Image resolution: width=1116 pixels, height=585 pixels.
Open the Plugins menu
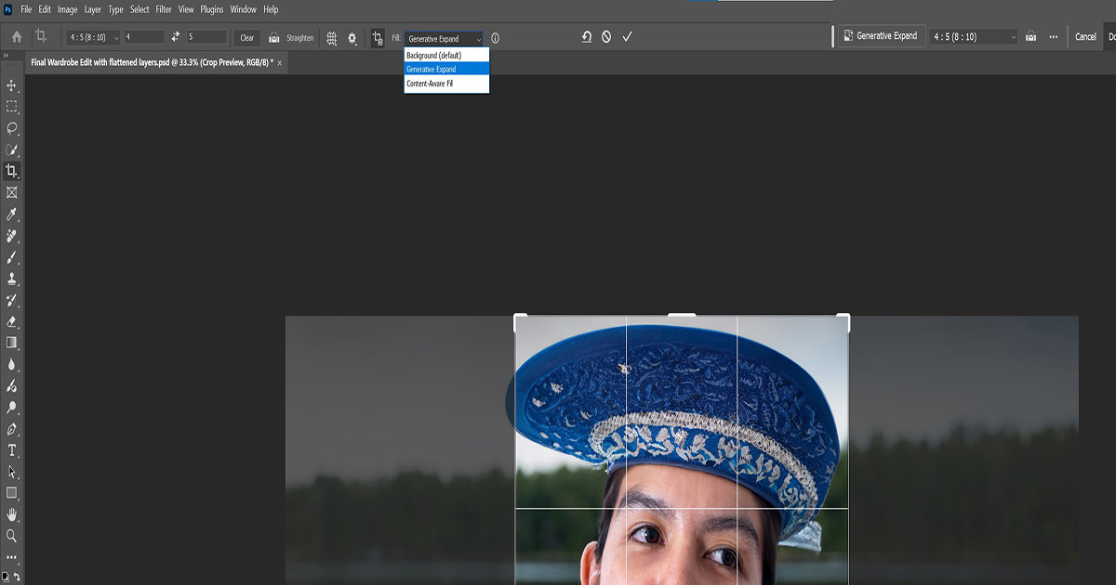pyautogui.click(x=212, y=9)
